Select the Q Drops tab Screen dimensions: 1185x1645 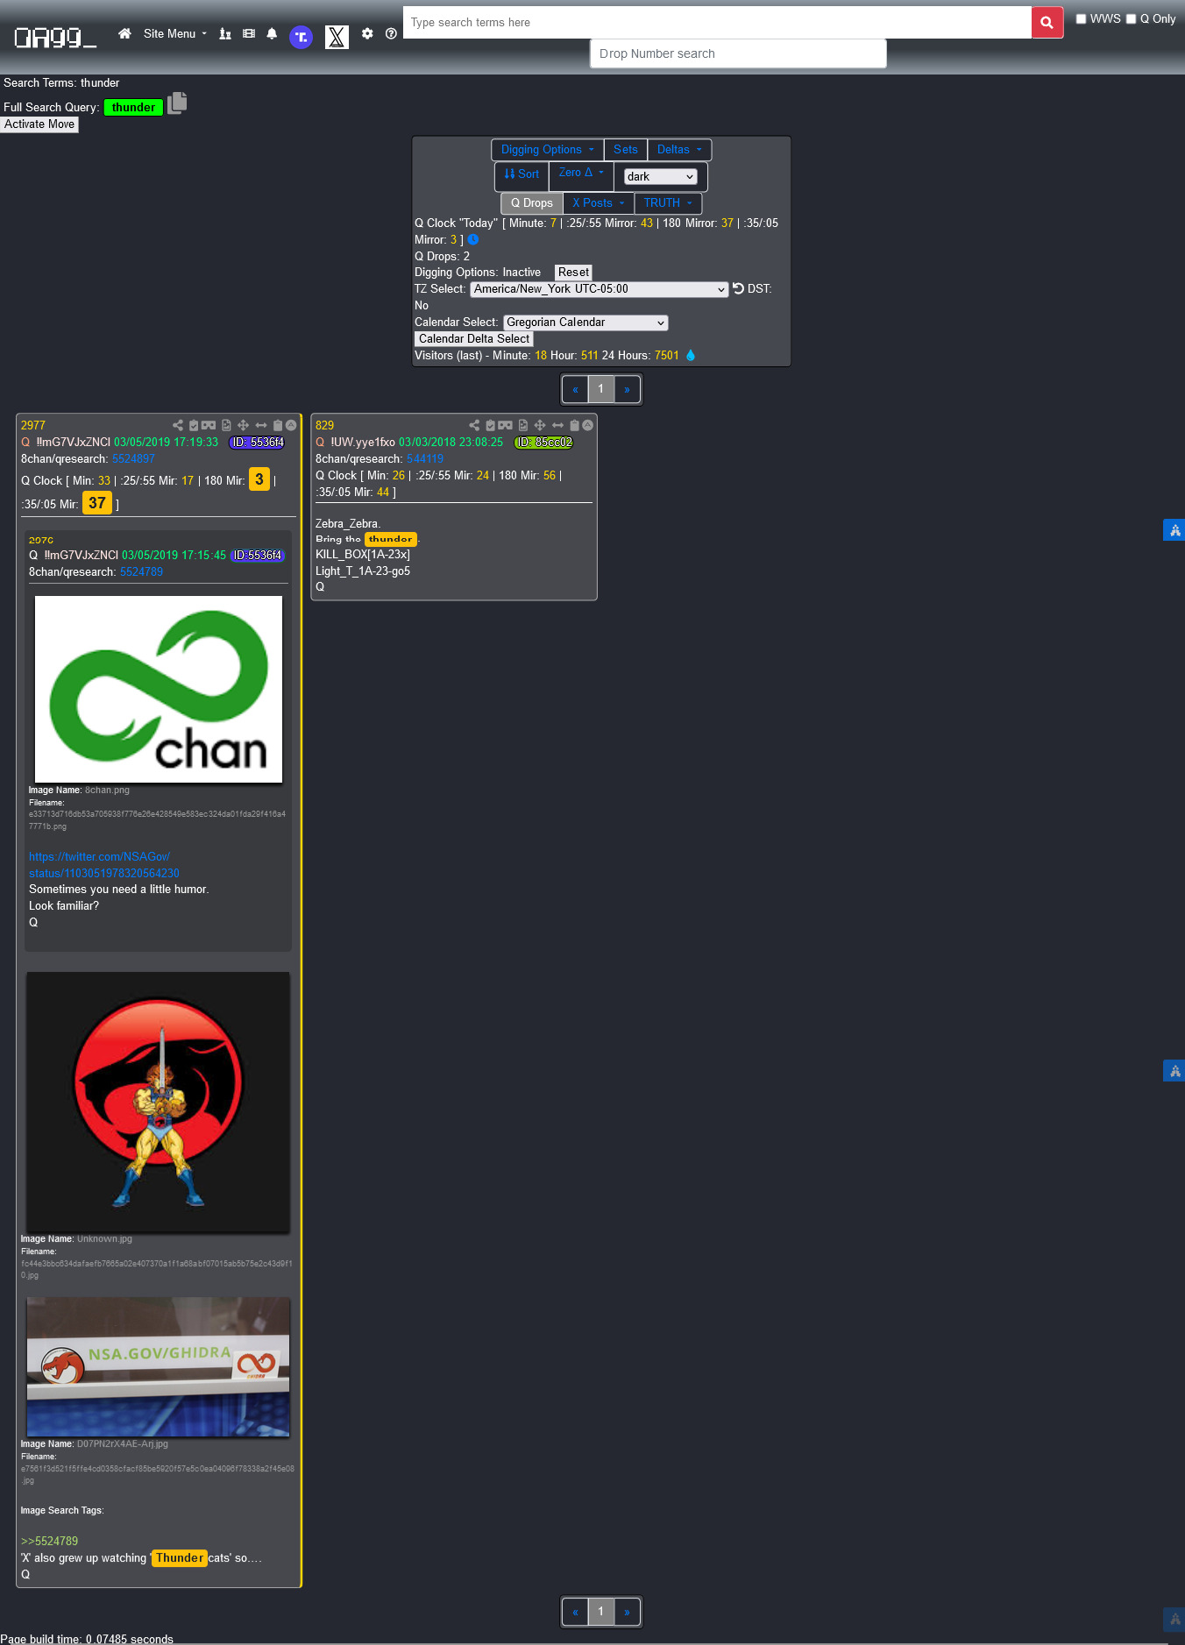coord(532,203)
